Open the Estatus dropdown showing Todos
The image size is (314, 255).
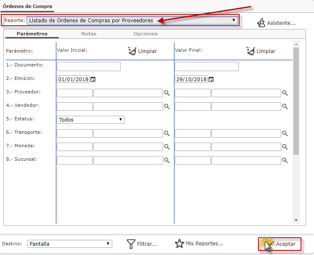91,120
